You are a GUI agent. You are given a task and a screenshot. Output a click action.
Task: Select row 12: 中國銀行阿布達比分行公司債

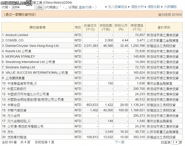click(92, 94)
